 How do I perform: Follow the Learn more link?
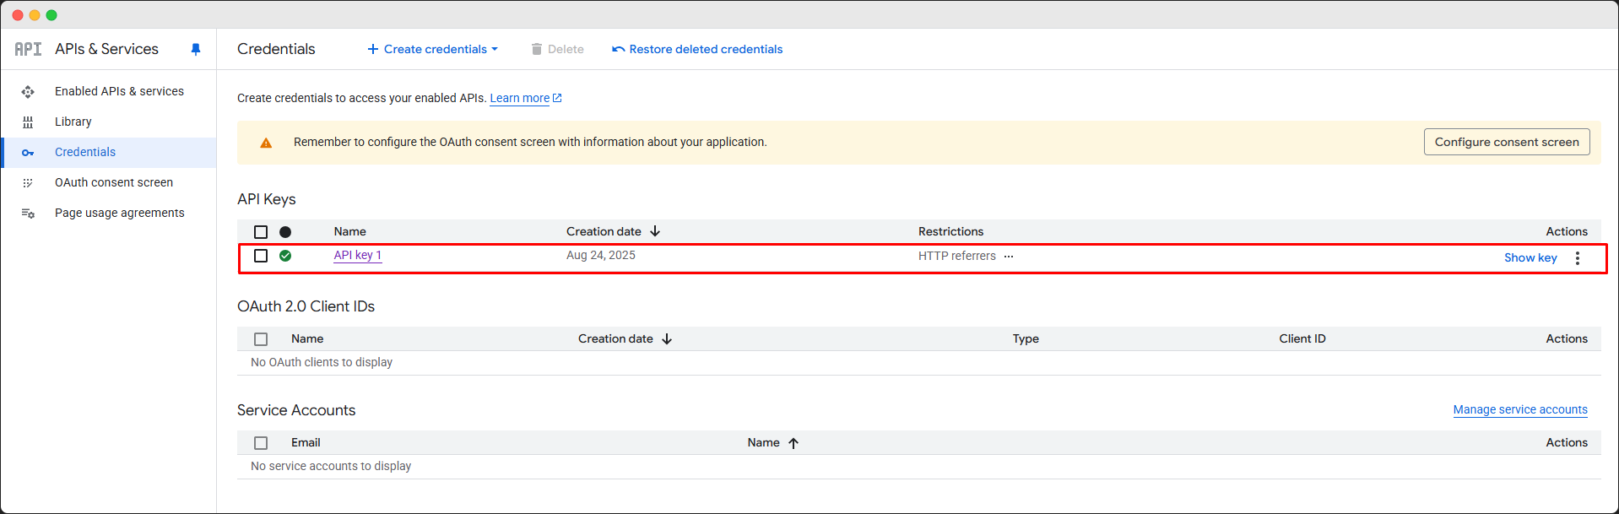click(x=520, y=98)
